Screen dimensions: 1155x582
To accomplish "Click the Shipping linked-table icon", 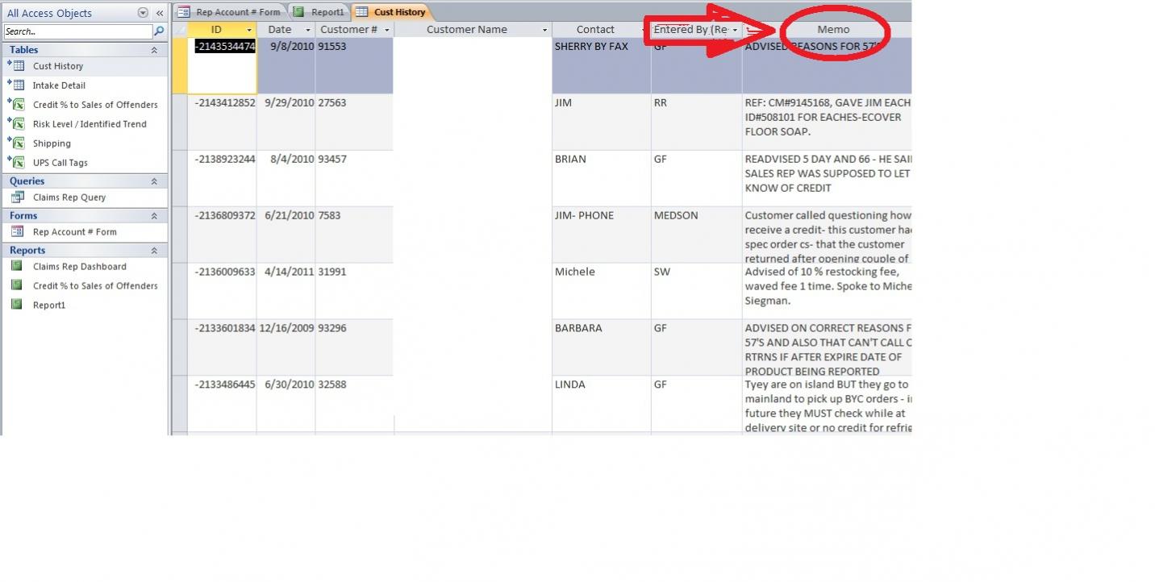I will point(16,143).
